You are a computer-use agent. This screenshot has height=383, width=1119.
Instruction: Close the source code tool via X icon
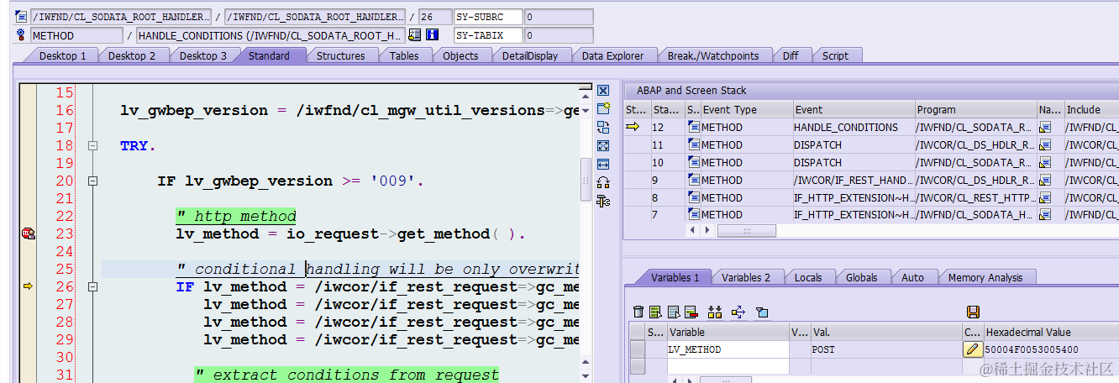pos(602,90)
